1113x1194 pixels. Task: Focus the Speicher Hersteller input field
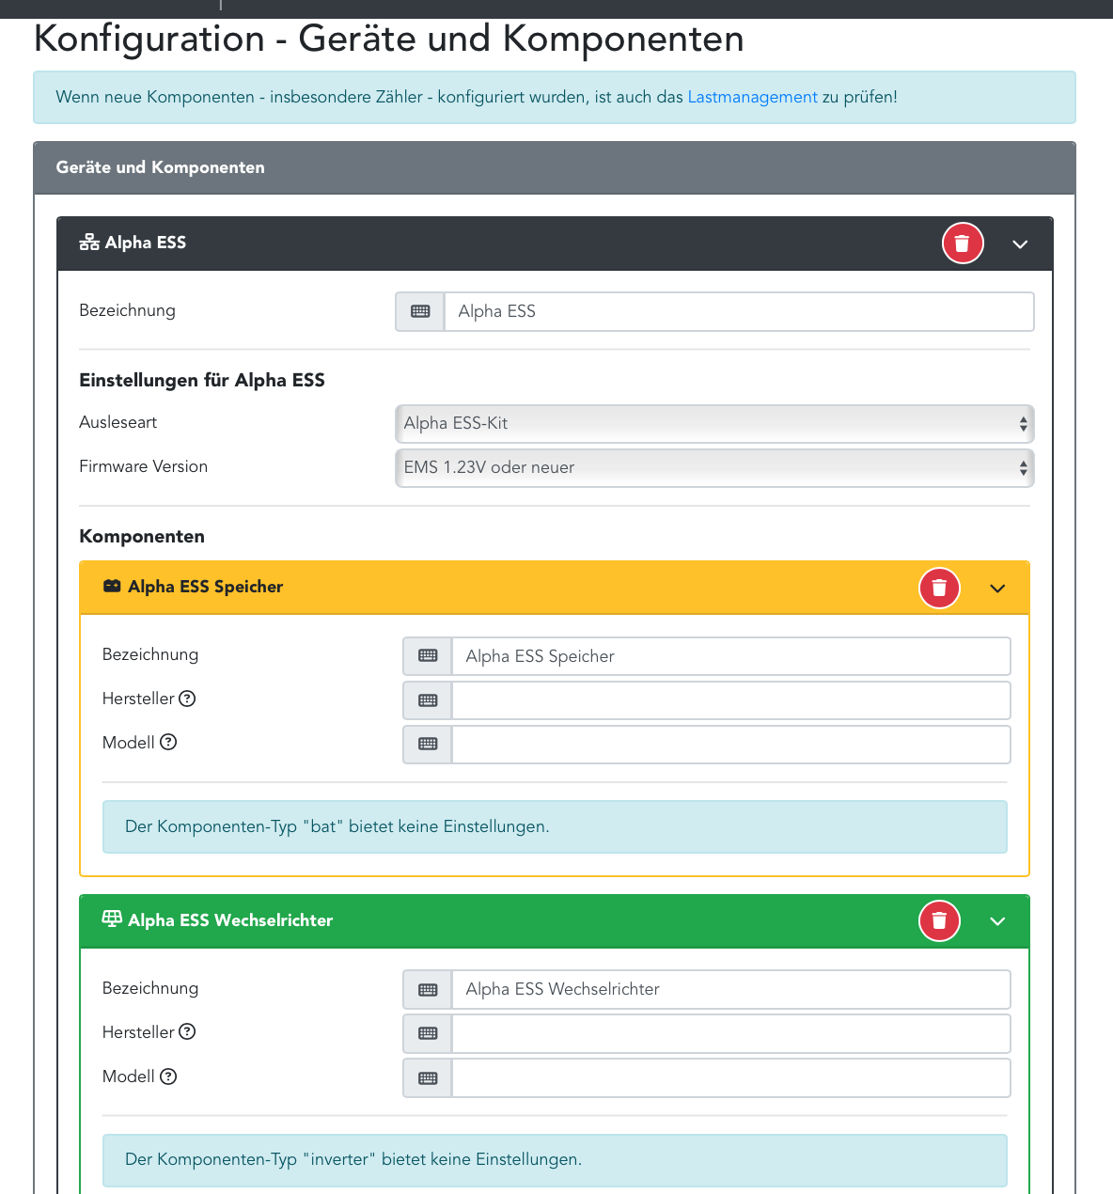click(x=731, y=700)
